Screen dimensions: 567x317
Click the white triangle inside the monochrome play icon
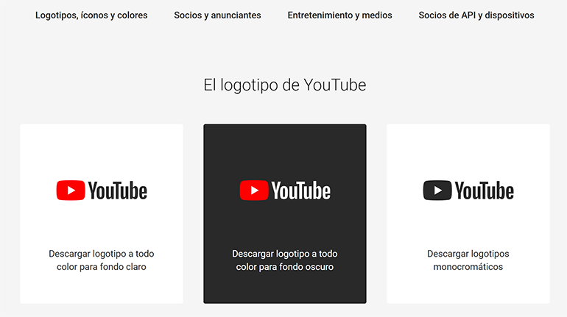tap(438, 191)
